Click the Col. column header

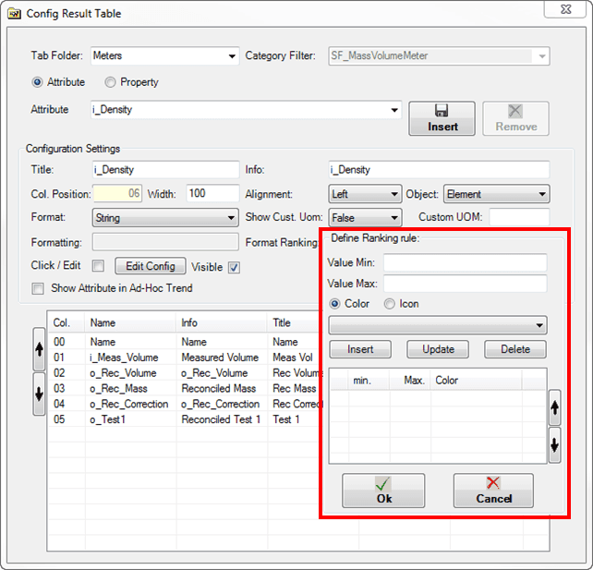(x=67, y=322)
